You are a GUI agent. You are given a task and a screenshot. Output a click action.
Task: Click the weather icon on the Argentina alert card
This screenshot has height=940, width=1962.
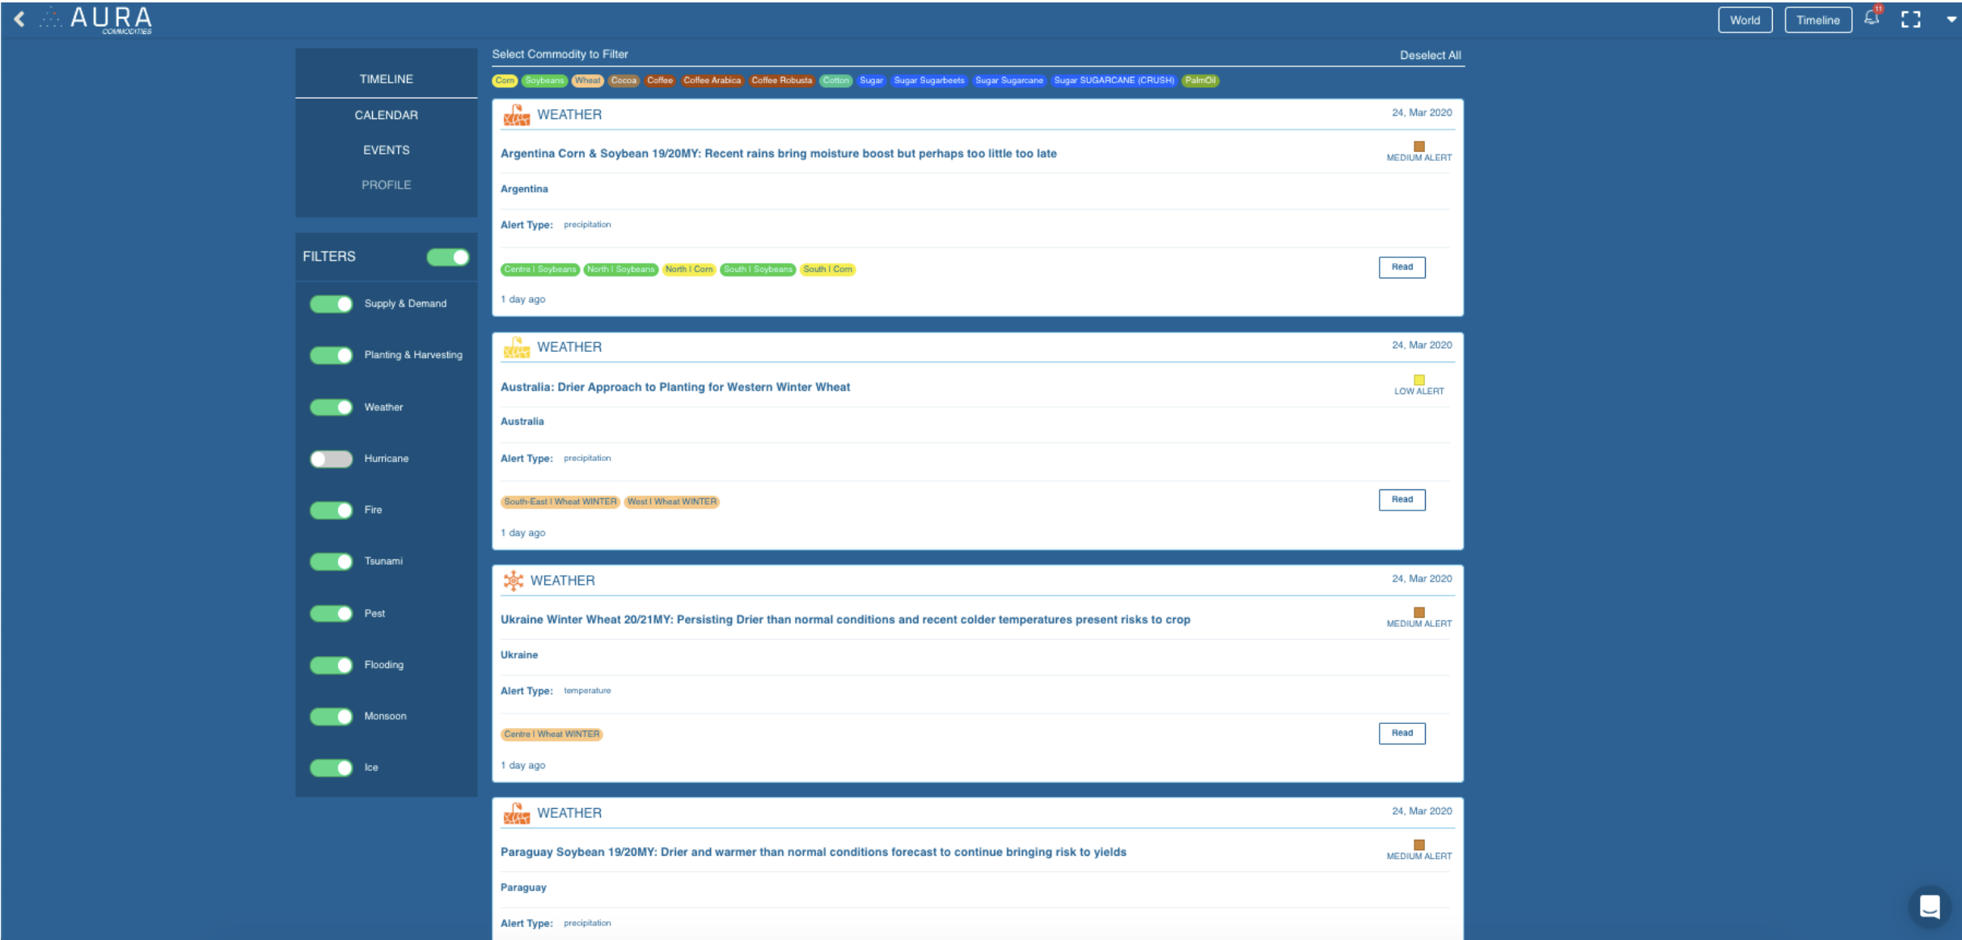515,115
